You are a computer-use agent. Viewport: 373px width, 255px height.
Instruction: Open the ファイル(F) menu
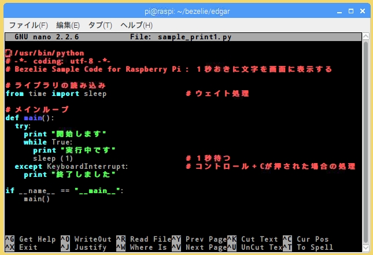28,25
